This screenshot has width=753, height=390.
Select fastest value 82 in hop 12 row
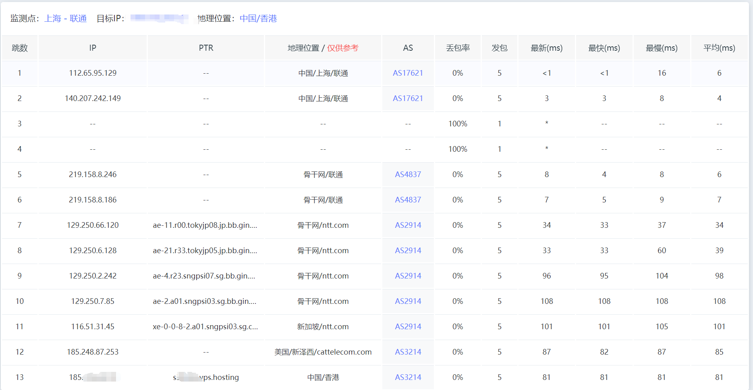click(x=604, y=352)
